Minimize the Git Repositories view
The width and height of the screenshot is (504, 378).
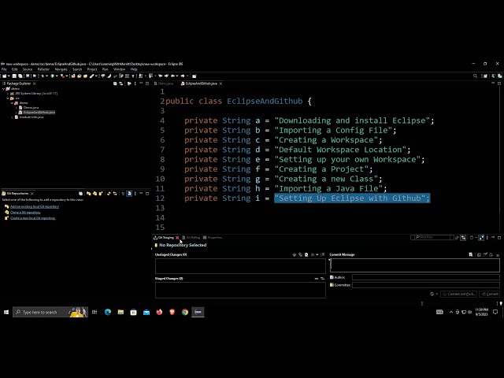coord(141,194)
